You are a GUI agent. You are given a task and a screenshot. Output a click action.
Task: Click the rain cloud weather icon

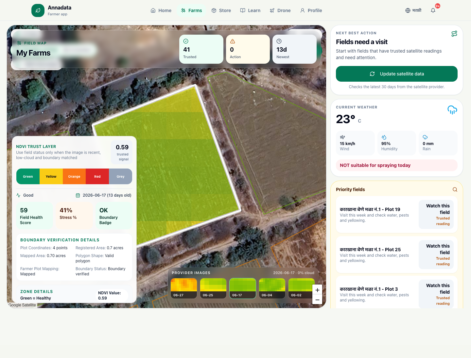(x=452, y=110)
